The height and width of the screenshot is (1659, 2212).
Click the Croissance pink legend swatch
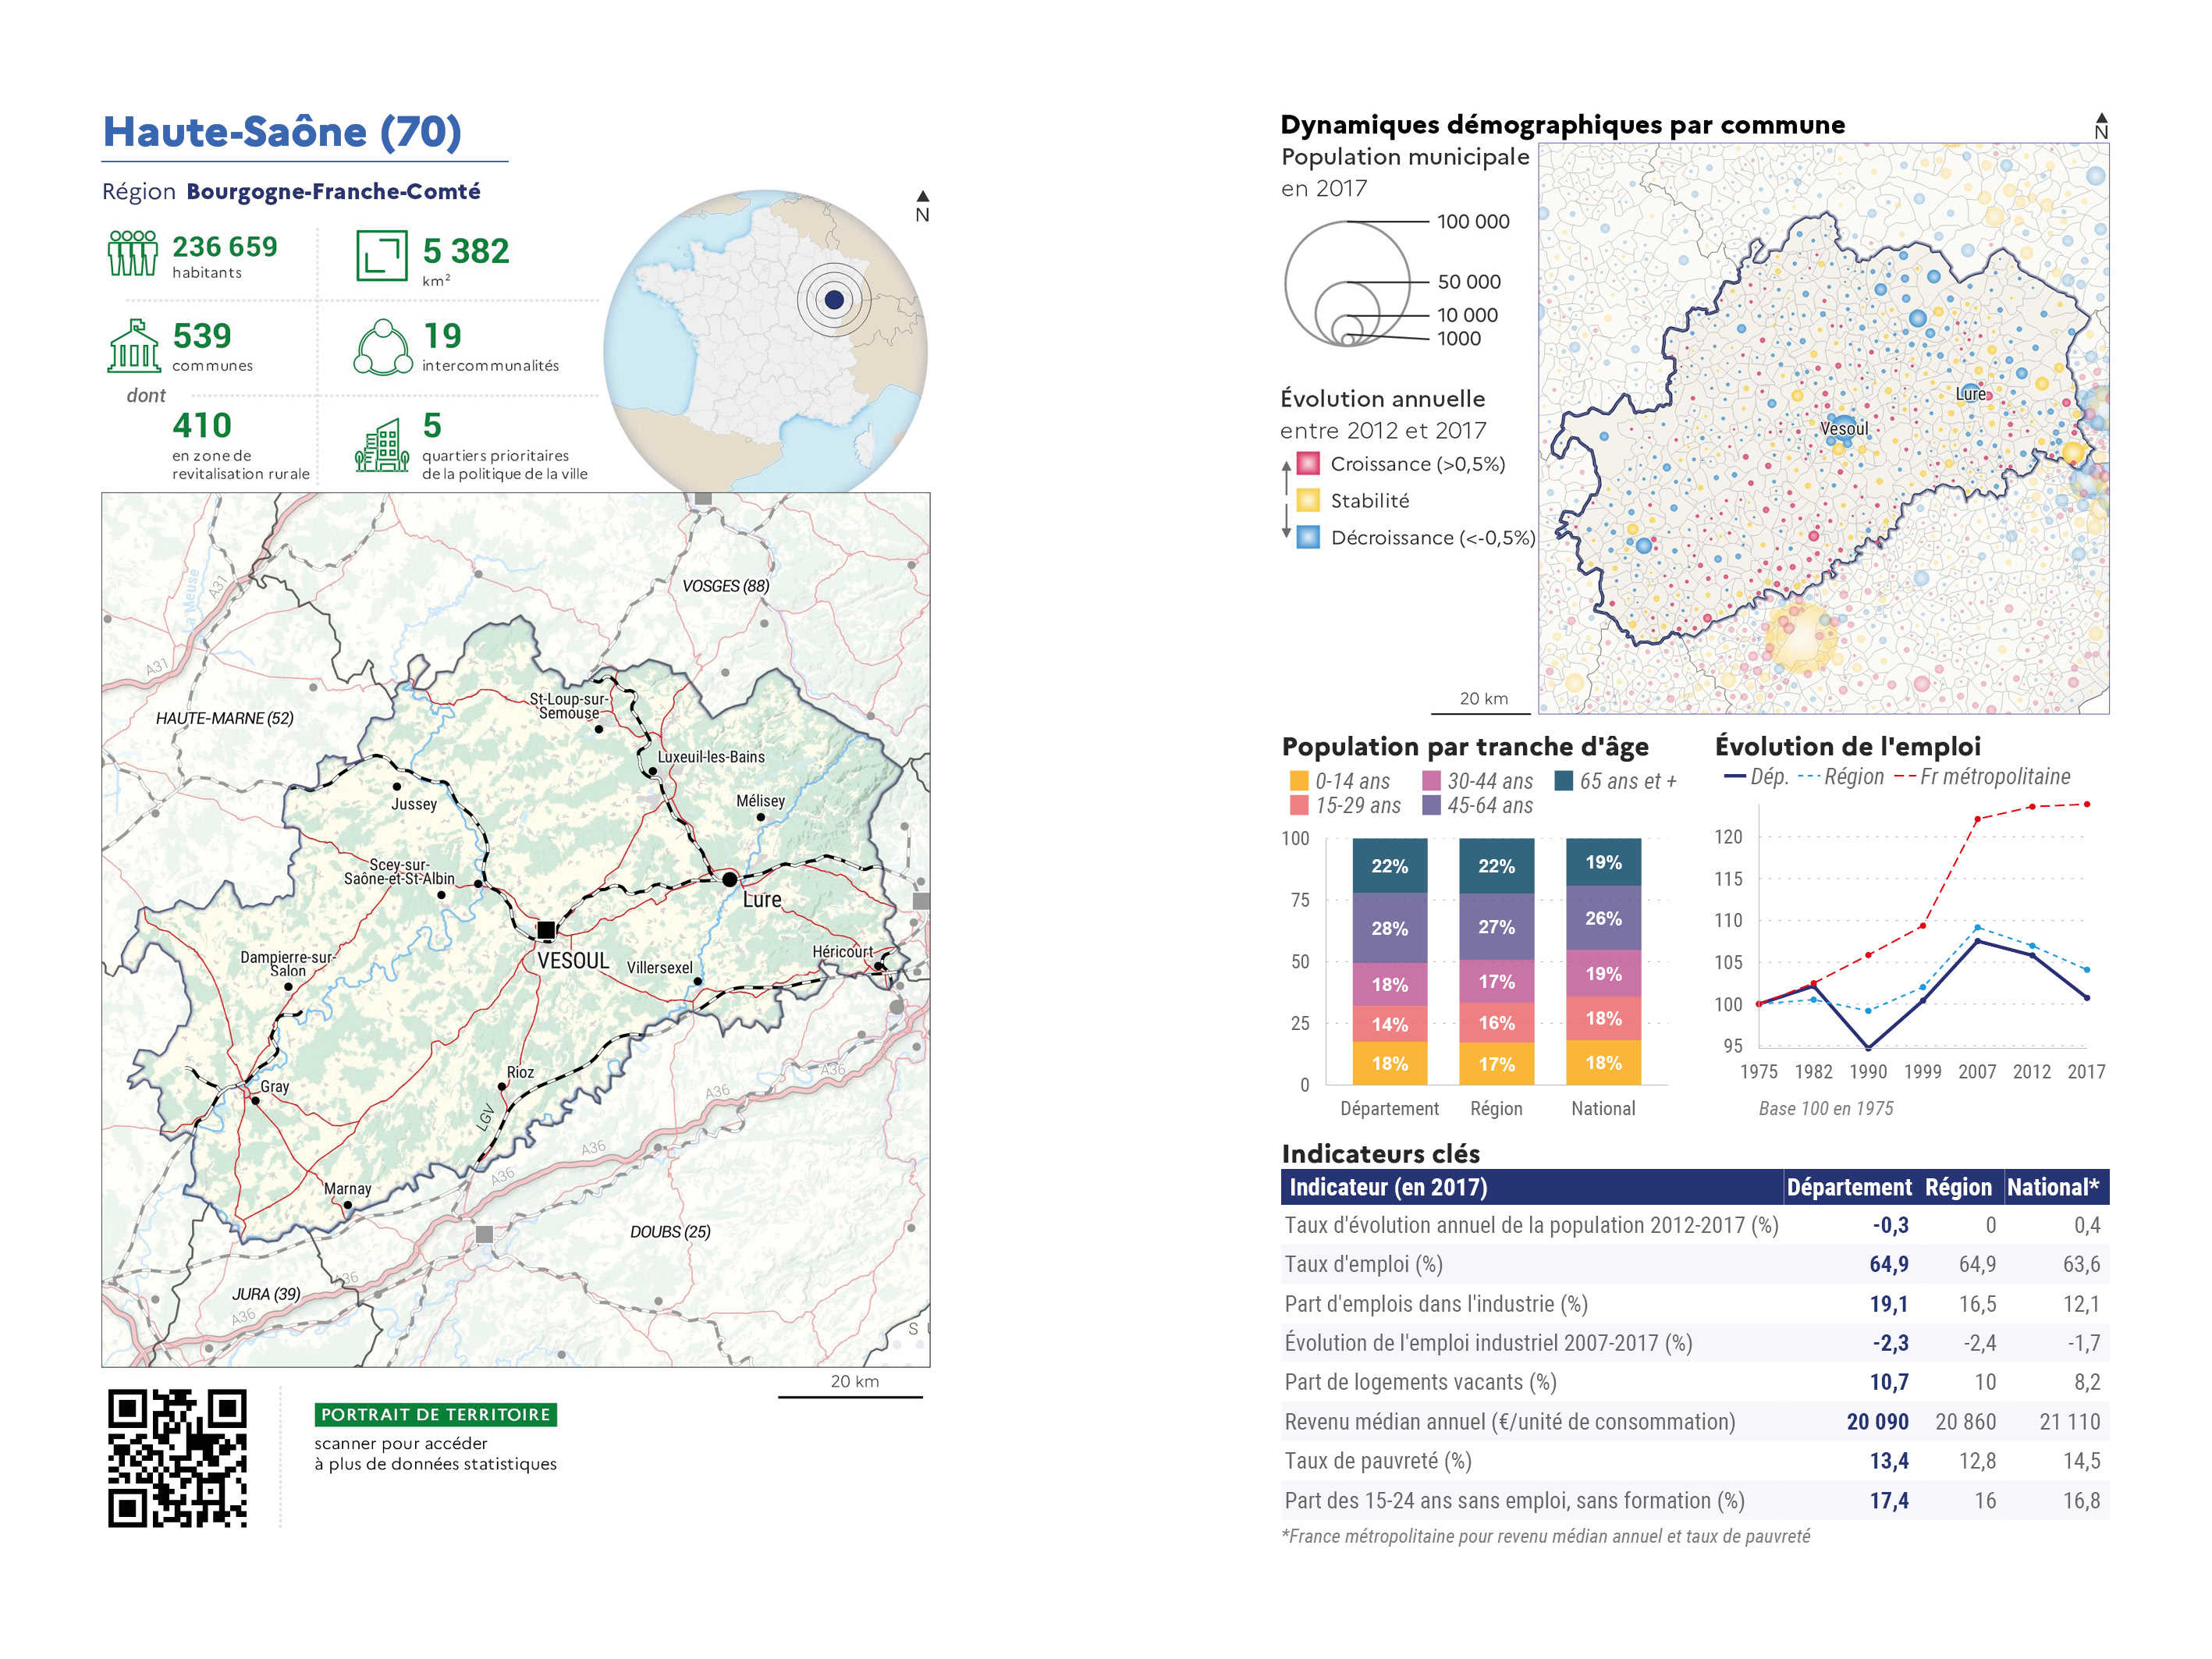1308,464
